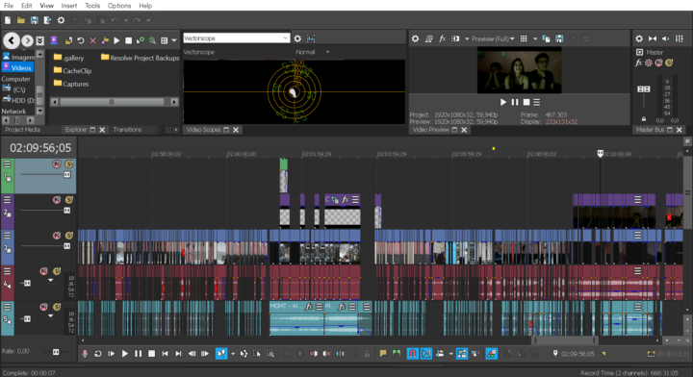Save the project using the floppy disk icon

point(34,20)
